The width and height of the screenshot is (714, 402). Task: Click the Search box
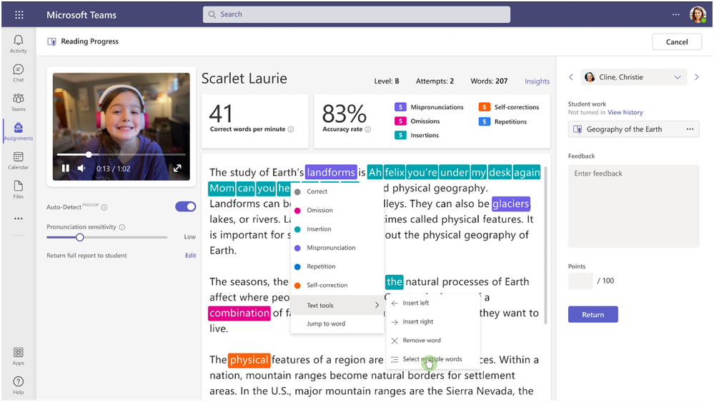point(357,14)
